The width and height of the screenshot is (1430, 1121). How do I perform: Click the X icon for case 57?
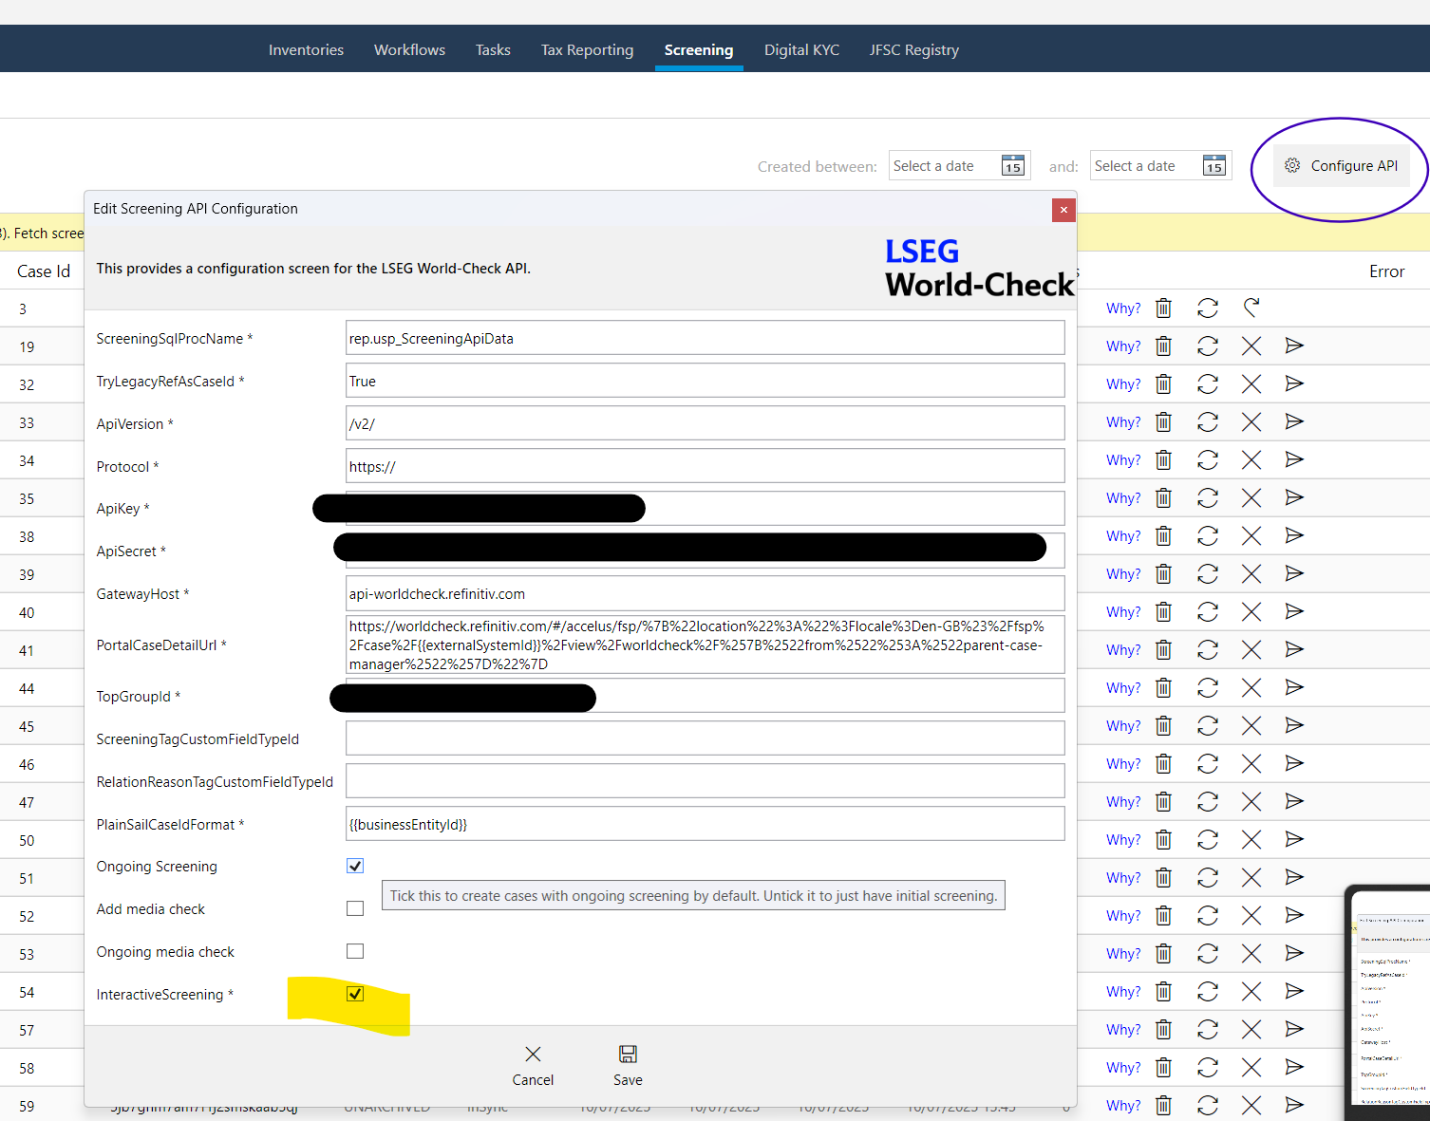pyautogui.click(x=1251, y=1030)
